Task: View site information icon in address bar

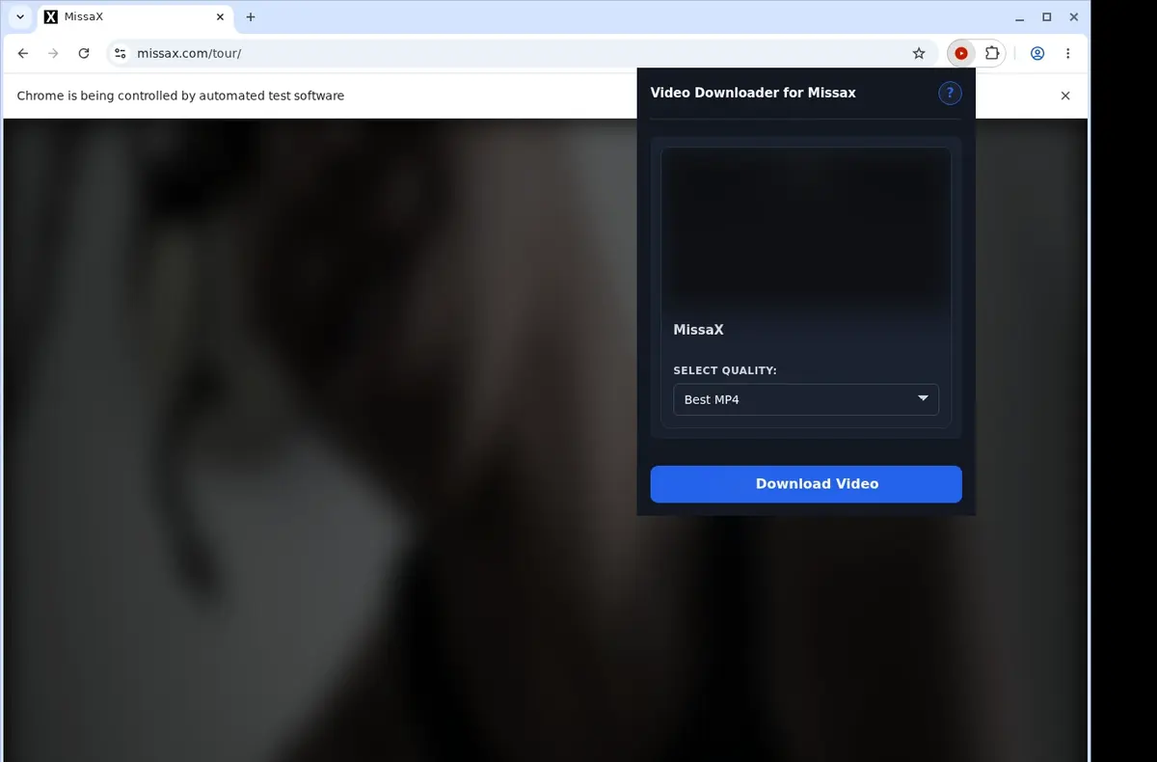Action: (120, 54)
